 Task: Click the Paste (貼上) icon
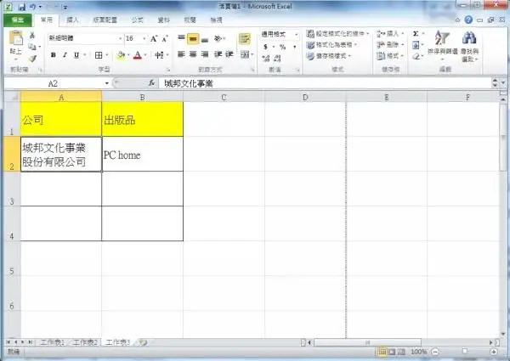click(15, 42)
